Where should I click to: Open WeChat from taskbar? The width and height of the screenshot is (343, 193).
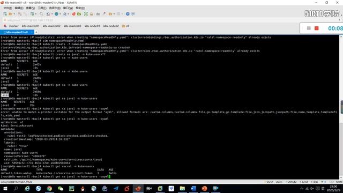click(61, 188)
